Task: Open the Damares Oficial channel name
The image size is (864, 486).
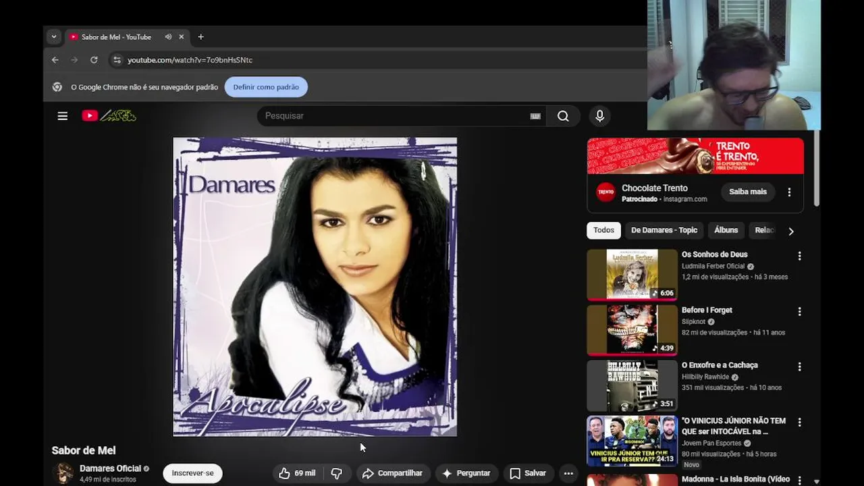Action: click(111, 468)
